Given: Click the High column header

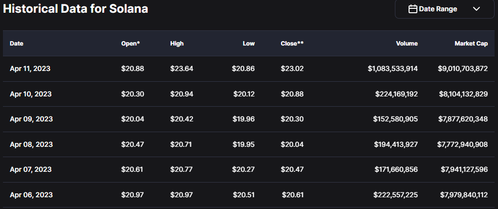Looking at the screenshot, I should click(x=177, y=44).
